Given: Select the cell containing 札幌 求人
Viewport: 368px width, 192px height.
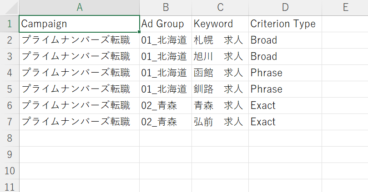Looking at the screenshot, I should pos(220,40).
